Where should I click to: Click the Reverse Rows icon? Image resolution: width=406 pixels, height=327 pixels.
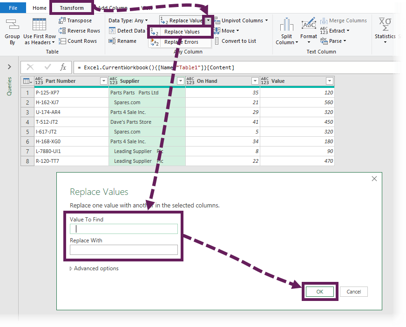(x=80, y=30)
